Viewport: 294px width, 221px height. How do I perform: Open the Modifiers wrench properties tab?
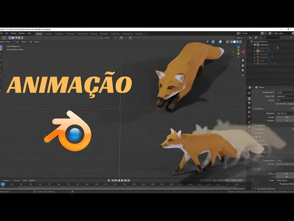tap(249, 127)
